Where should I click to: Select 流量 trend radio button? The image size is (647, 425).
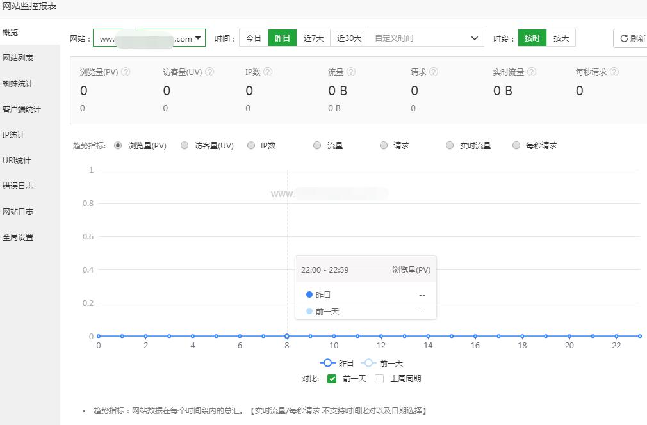[x=317, y=145]
